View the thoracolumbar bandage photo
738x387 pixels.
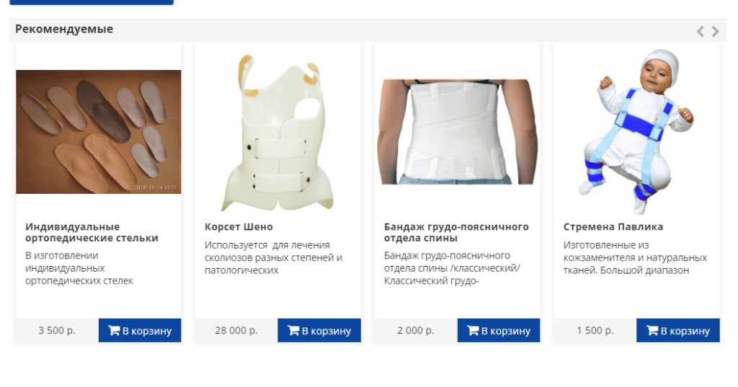458,132
